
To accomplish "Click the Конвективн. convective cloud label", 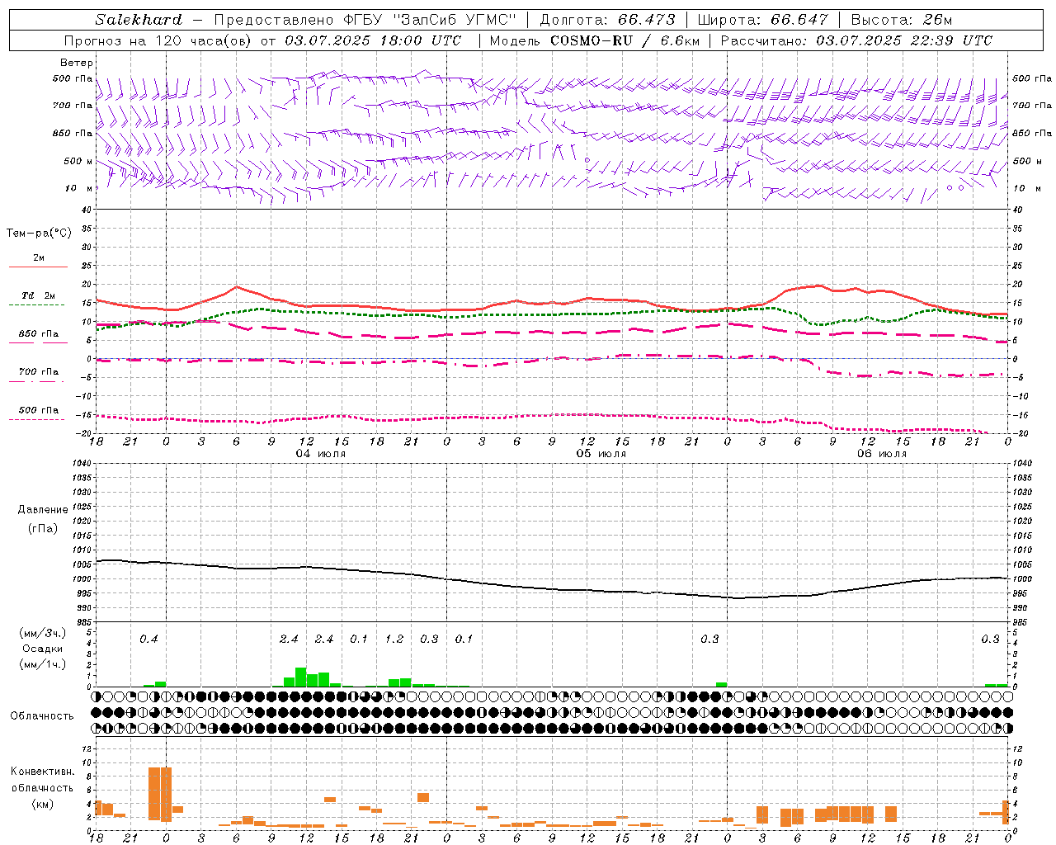I will point(42,772).
